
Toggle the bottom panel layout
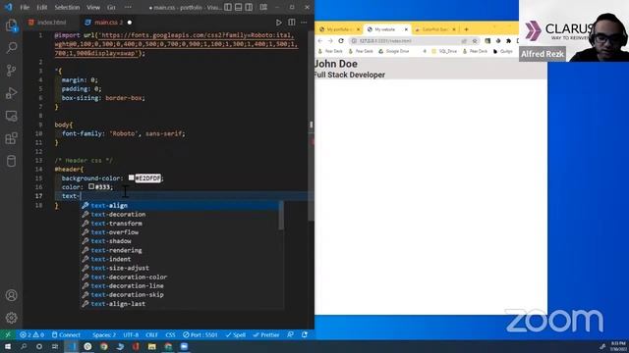(238, 7)
